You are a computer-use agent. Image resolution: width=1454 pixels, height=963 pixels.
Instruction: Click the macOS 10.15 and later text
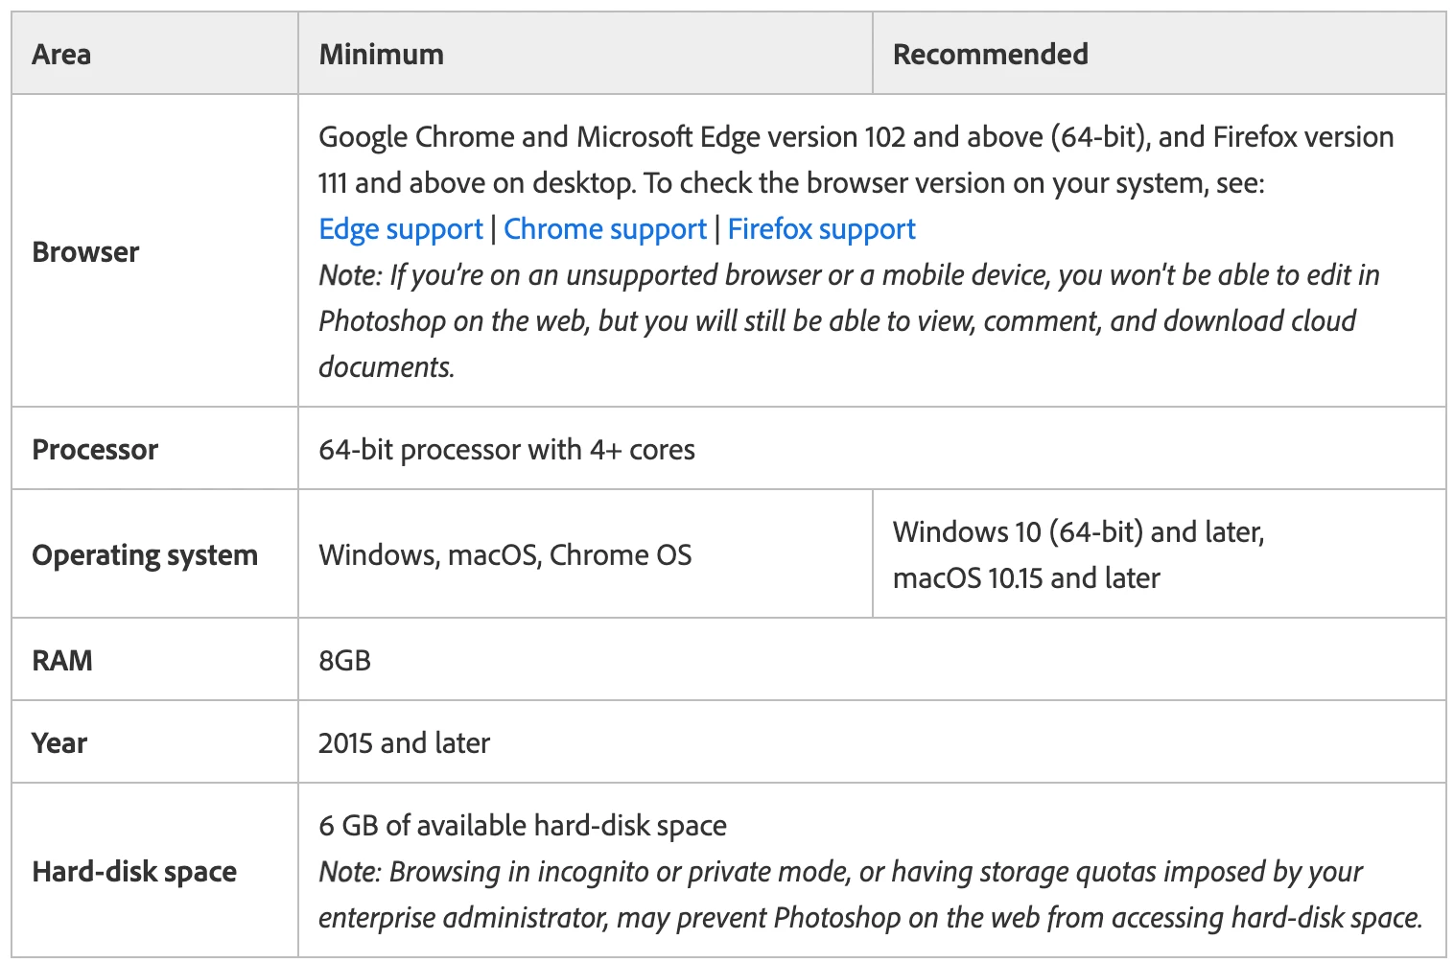click(1026, 578)
